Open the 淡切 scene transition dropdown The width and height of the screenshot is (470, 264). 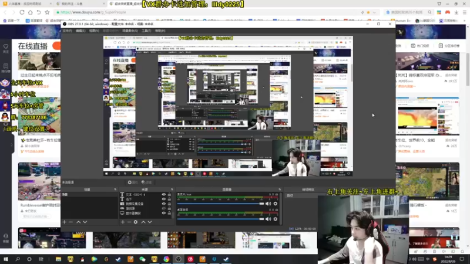point(301,195)
